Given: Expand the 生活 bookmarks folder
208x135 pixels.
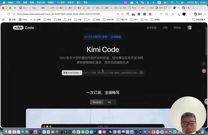Looking at the screenshot, I should coord(68,19).
